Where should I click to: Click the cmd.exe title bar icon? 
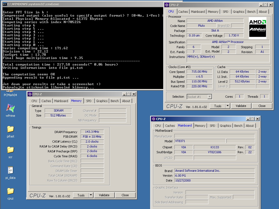5,4
